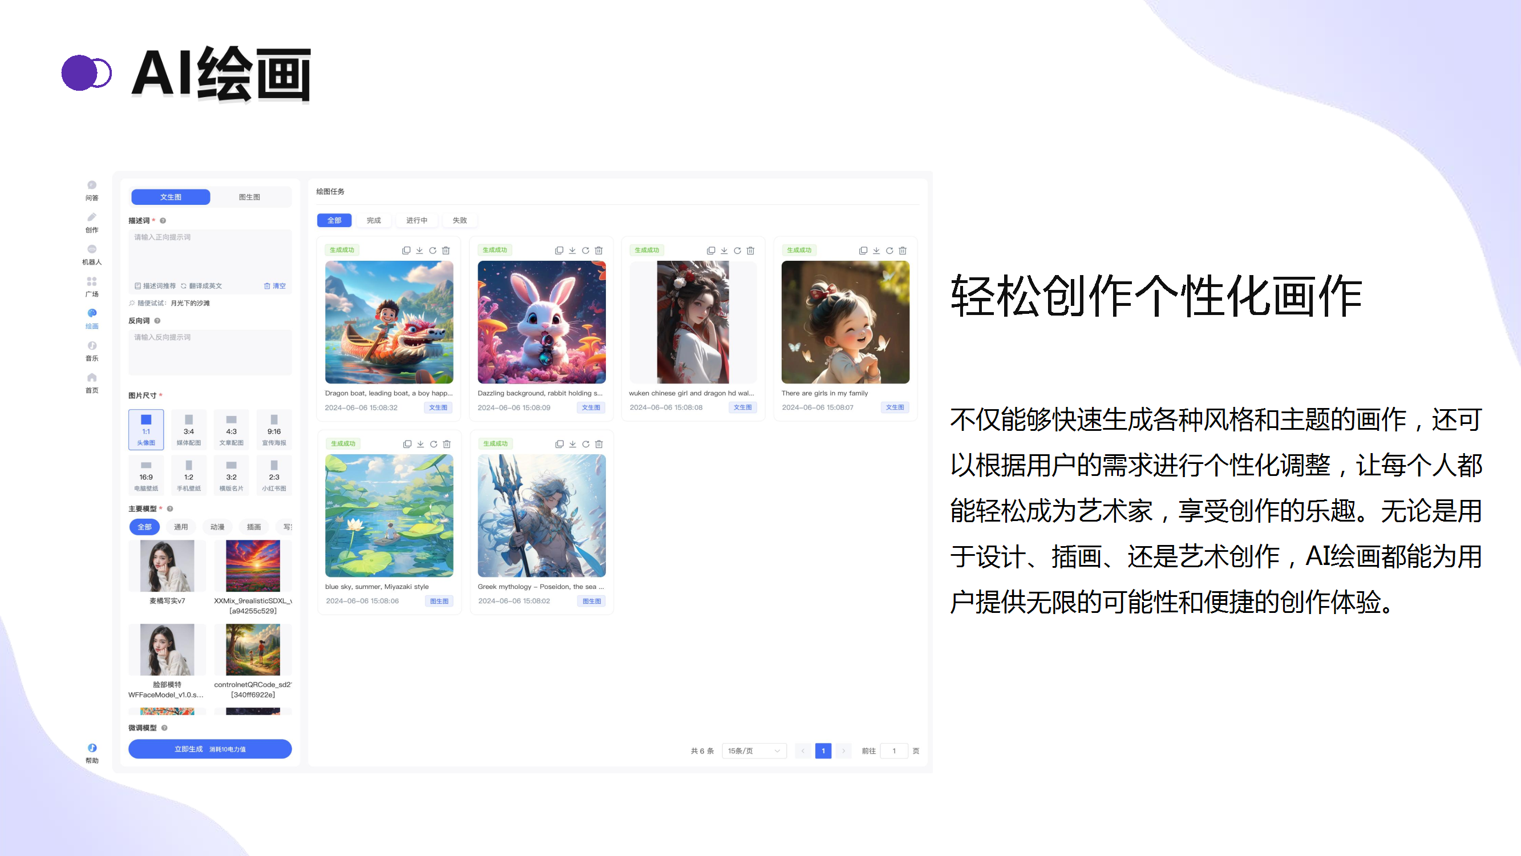Click previous page arrow in pagination
Image resolution: width=1521 pixels, height=856 pixels.
coord(802,751)
